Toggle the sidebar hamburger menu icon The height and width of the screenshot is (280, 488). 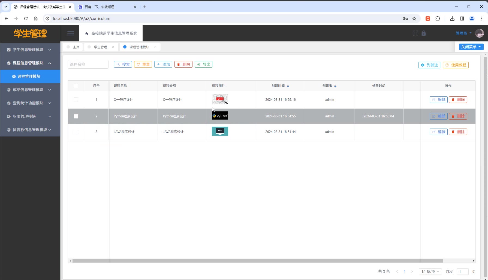coord(71,33)
